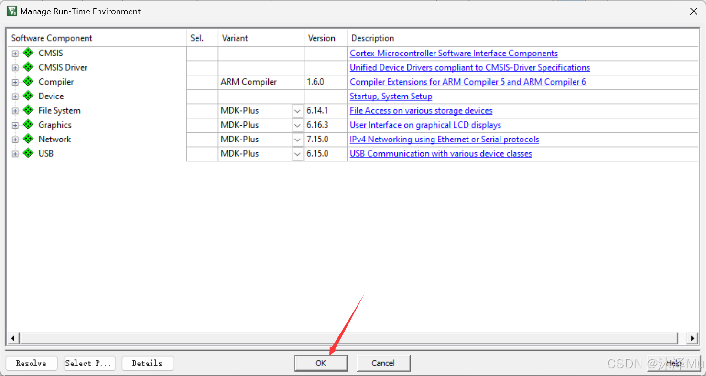Click the Cancel button
The width and height of the screenshot is (706, 376).
click(383, 363)
